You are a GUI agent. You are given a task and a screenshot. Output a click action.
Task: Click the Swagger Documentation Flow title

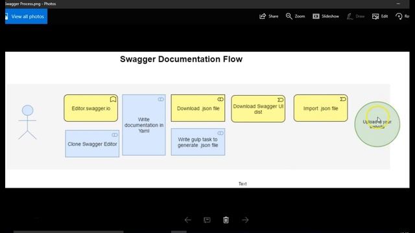coord(182,59)
